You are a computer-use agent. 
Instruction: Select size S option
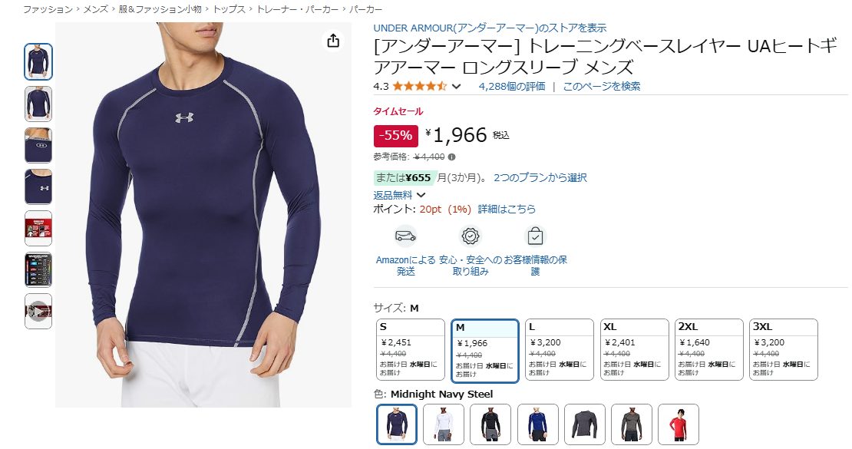point(410,349)
